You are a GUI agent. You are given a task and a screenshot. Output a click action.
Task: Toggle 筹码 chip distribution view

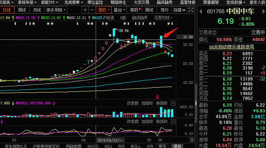coord(135,10)
